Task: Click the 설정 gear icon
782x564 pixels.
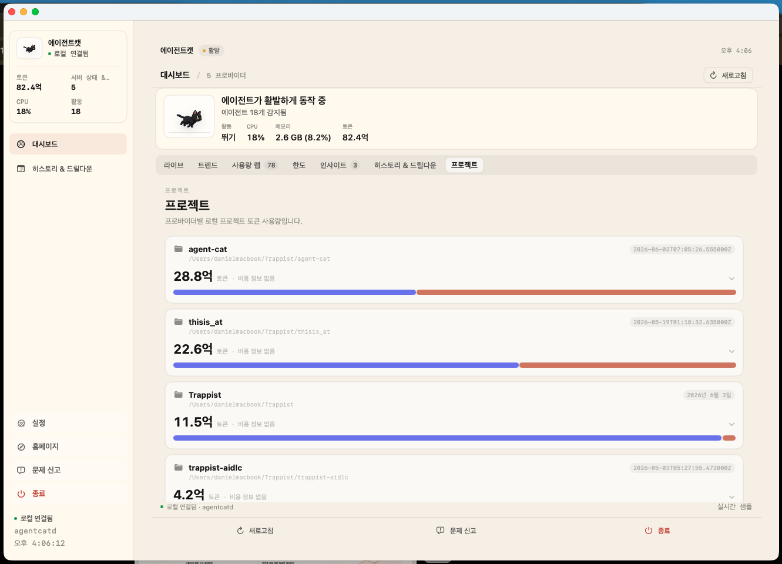Action: [x=21, y=423]
